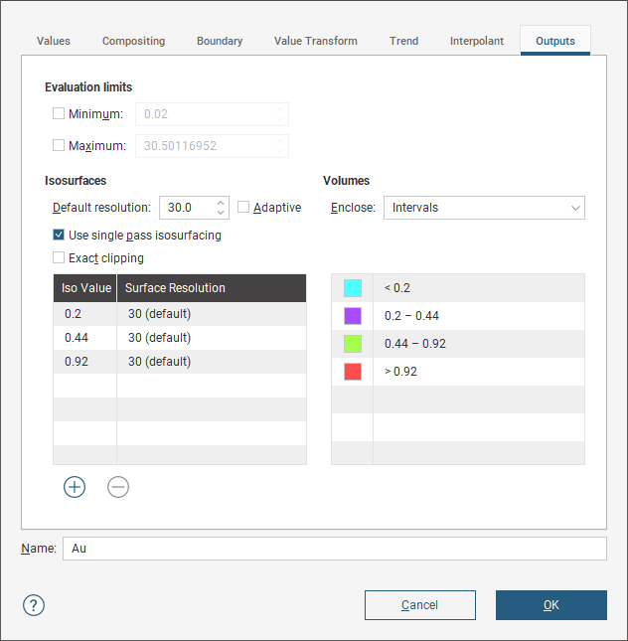Viewport: 628px width, 641px height.
Task: Open the Enclose volumes dropdown
Action: point(483,208)
